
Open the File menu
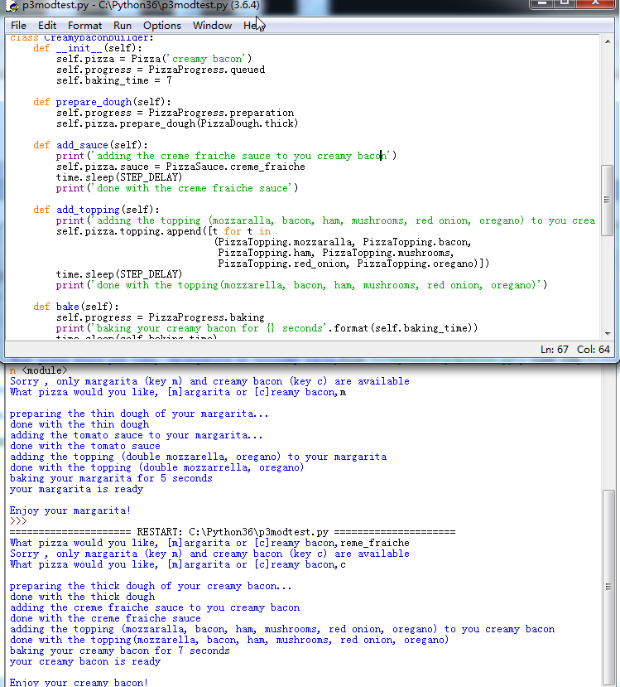tap(18, 26)
